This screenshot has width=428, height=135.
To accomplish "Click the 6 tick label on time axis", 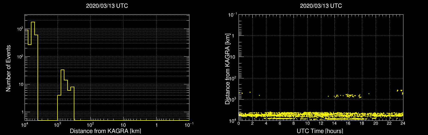I will pos(280,123).
